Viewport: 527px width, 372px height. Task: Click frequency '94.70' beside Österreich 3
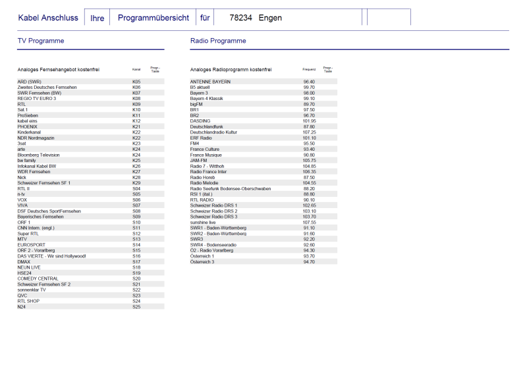309,262
